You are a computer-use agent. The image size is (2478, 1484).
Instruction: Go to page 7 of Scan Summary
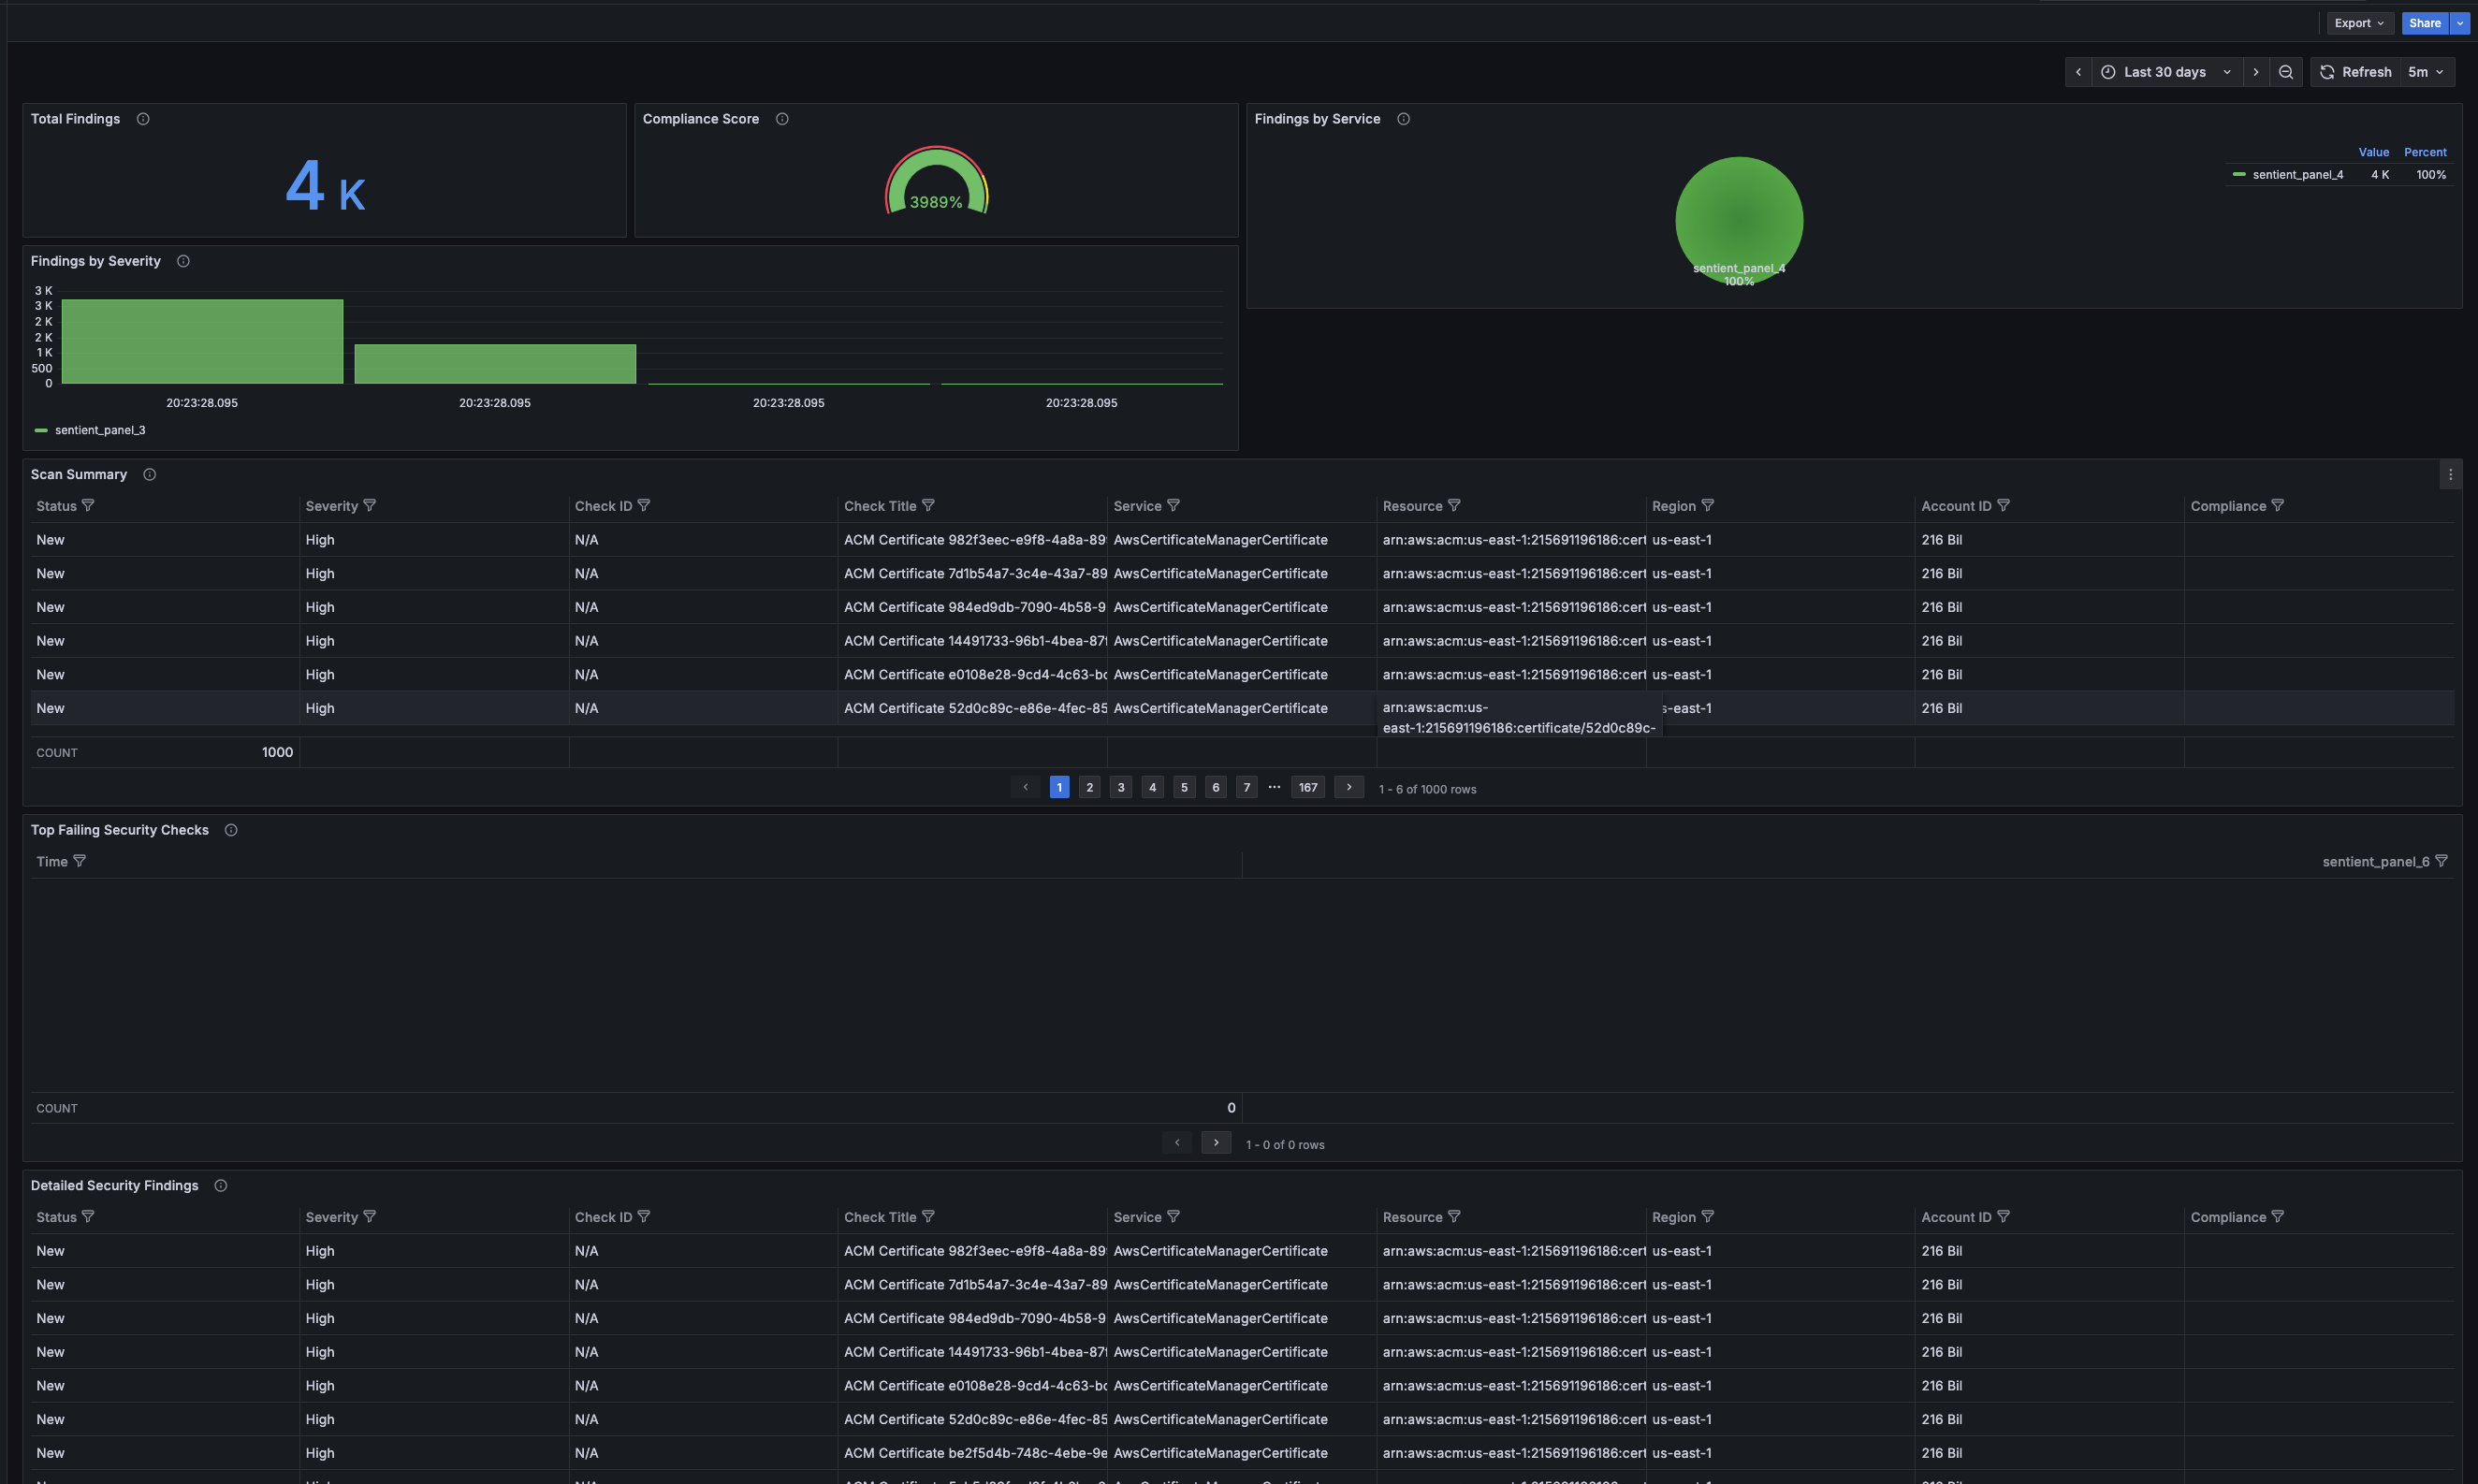point(1247,787)
